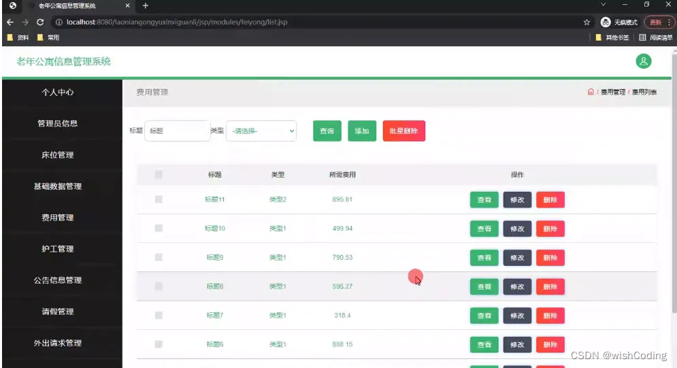Click 修改 button for 标题10 row

pyautogui.click(x=517, y=229)
